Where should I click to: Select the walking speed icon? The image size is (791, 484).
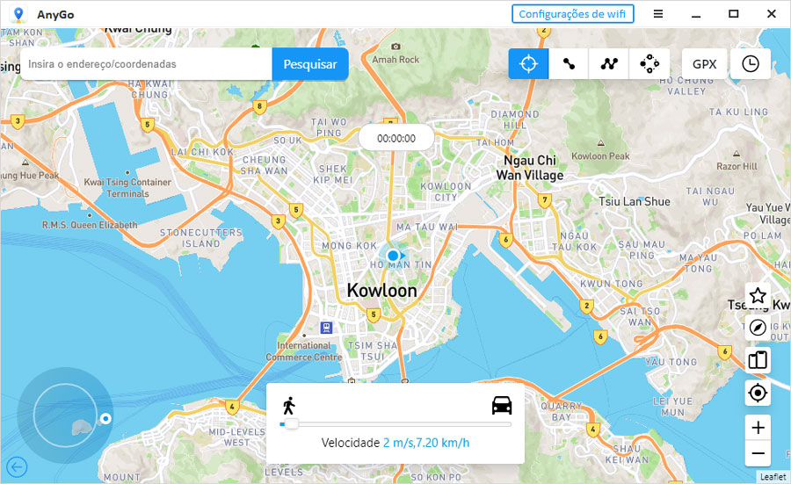click(x=288, y=405)
